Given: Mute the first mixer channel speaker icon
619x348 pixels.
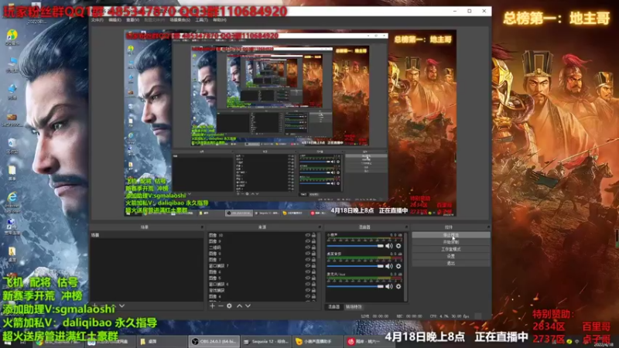Looking at the screenshot, I should 389,246.
